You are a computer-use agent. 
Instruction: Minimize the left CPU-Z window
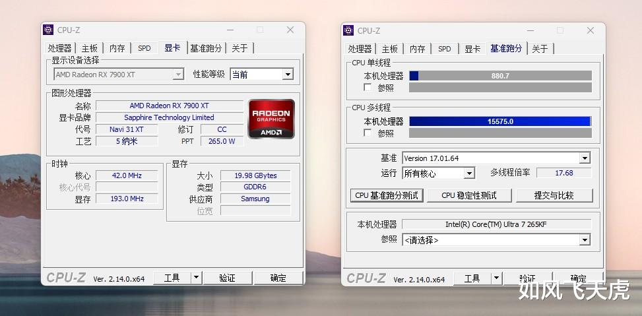(x=230, y=30)
